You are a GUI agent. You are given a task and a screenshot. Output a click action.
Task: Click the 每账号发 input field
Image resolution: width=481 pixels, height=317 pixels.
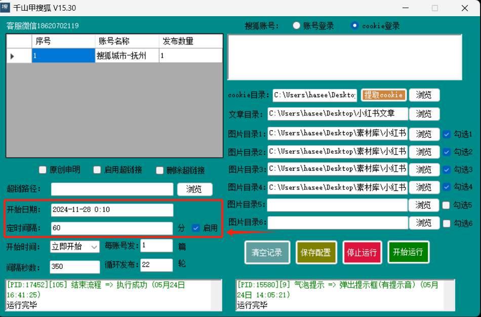(156, 246)
